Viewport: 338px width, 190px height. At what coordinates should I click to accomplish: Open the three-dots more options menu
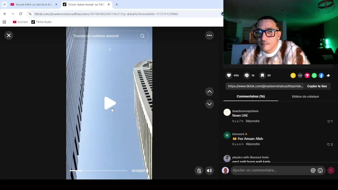click(x=209, y=35)
